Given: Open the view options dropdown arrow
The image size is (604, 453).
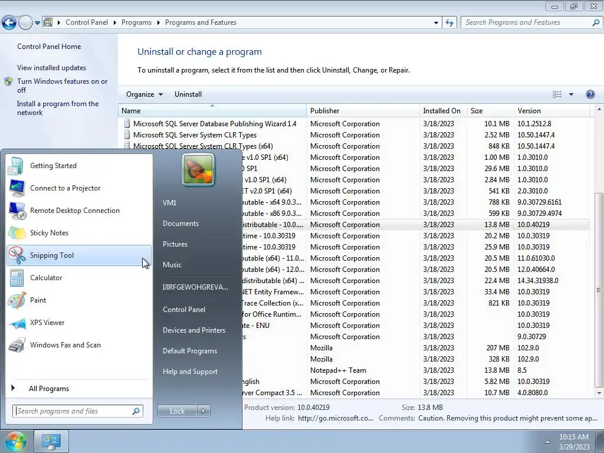Looking at the screenshot, I should (571, 94).
